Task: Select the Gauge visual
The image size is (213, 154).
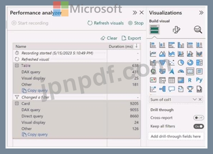Action: tap(181, 71)
